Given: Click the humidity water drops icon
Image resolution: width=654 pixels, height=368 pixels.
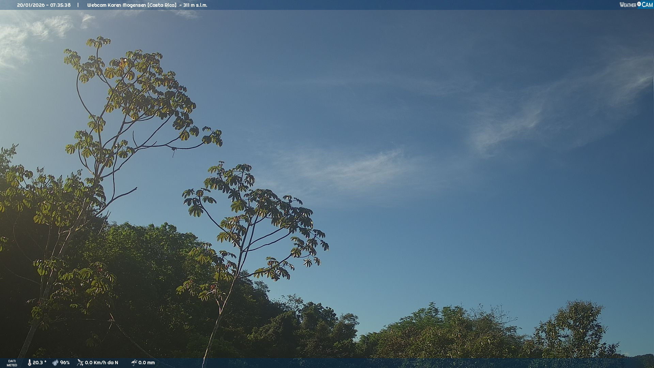Looking at the screenshot, I should coord(55,363).
